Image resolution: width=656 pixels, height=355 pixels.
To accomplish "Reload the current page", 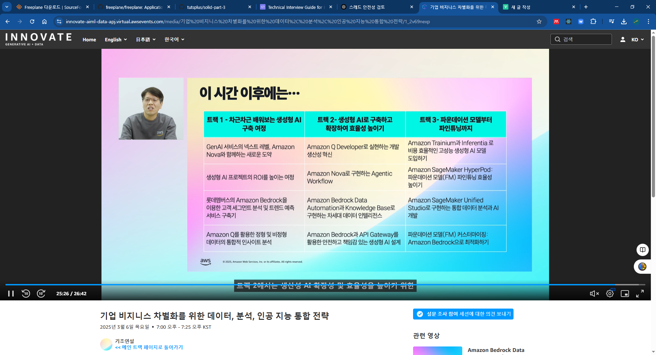I will coord(32,22).
